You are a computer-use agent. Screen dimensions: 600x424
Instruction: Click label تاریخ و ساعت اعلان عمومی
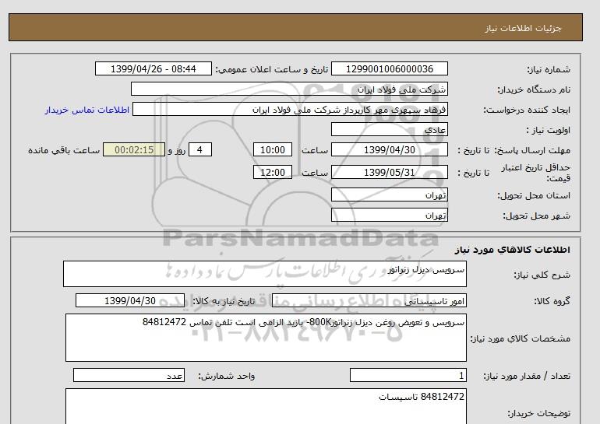(272, 69)
